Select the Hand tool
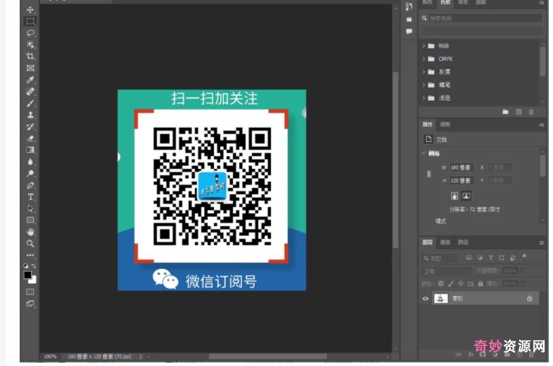553x366 pixels. 31,232
